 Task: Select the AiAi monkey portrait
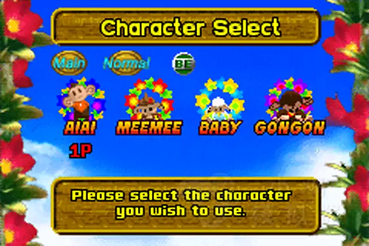click(80, 99)
